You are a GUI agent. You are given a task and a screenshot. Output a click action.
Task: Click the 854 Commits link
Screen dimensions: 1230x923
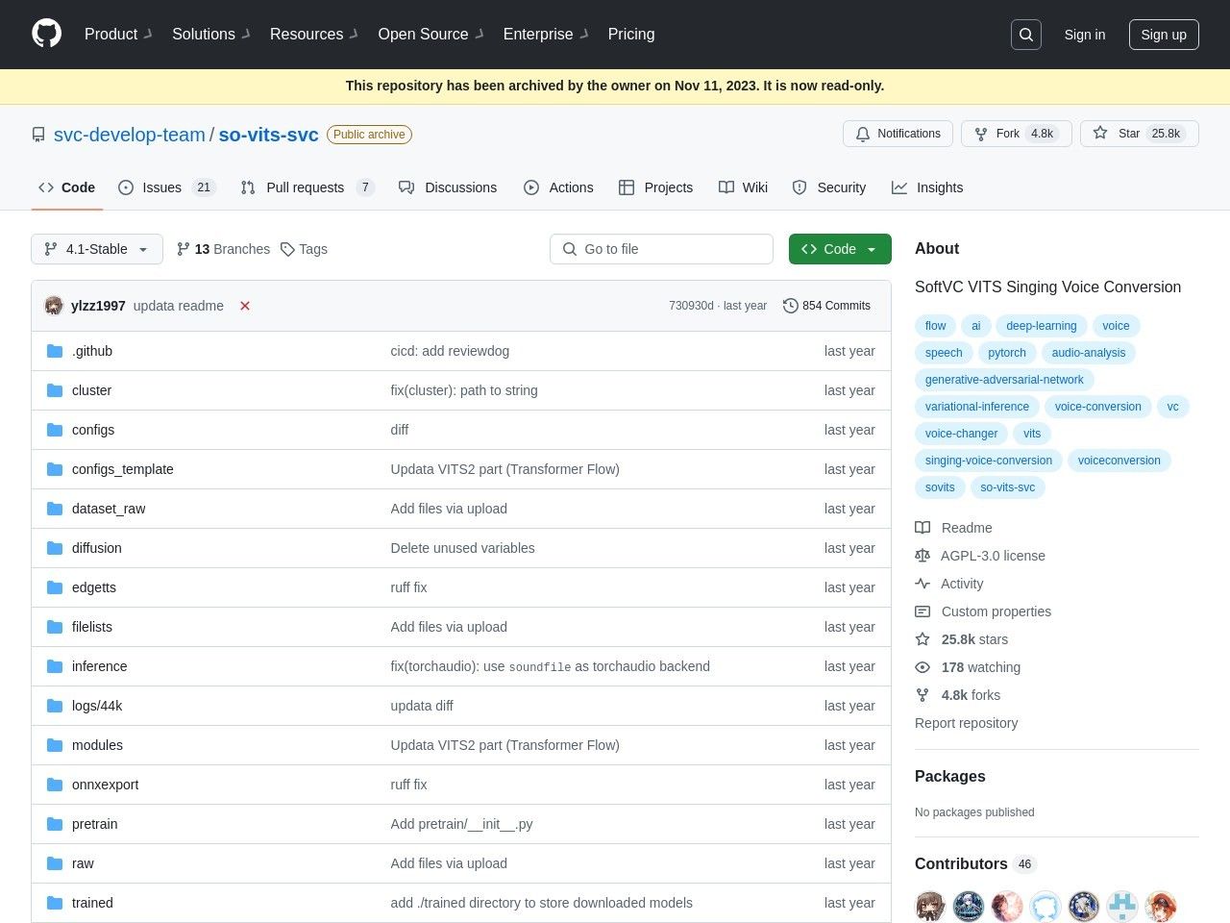pyautogui.click(x=827, y=306)
